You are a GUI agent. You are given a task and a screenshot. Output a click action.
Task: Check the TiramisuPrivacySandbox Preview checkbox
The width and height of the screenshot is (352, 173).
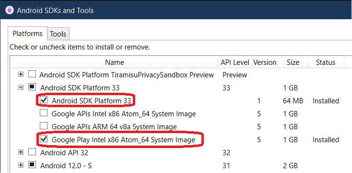point(32,74)
